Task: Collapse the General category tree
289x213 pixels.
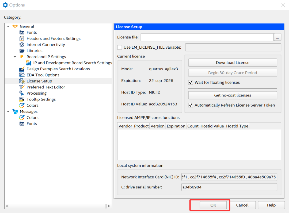Action: coord(8,26)
